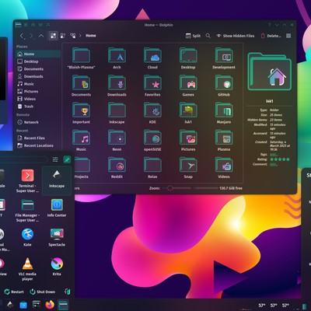The image size is (311, 311).
Task: Select Documents in Places sidebar
Action: coord(38,69)
